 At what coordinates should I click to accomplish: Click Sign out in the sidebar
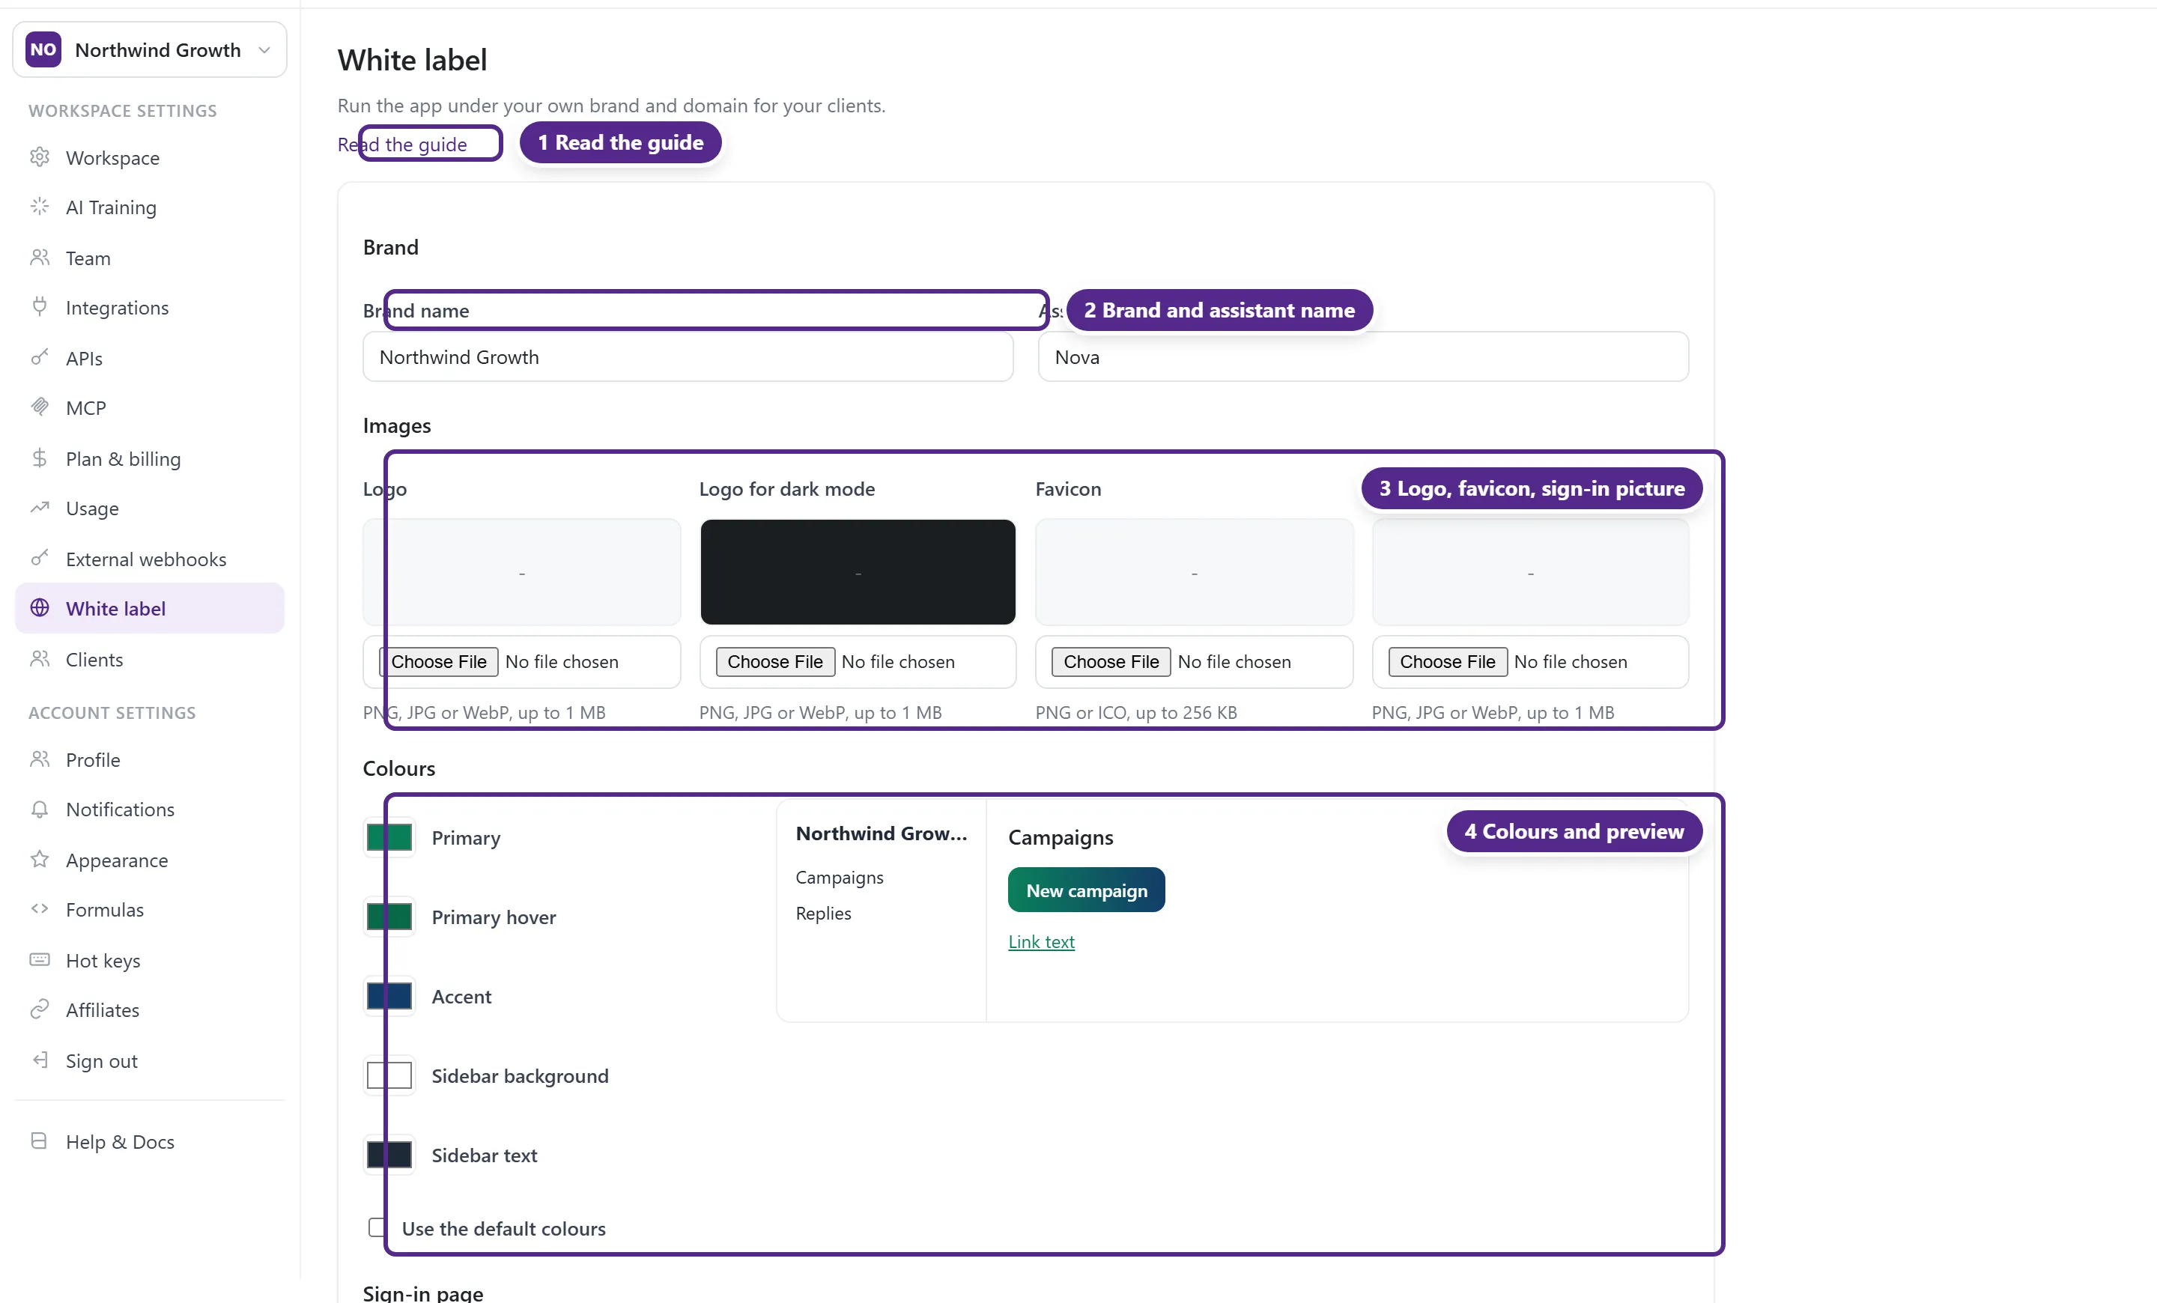pyautogui.click(x=150, y=1060)
